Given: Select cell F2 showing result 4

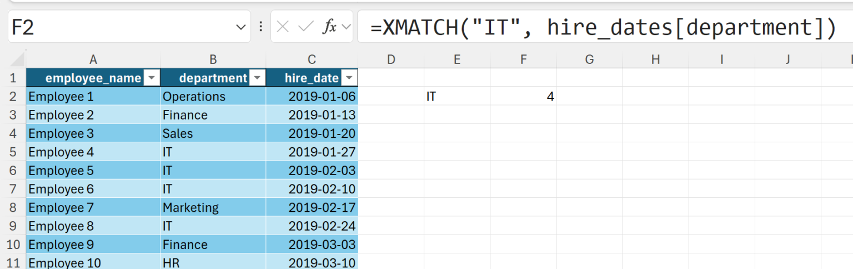Looking at the screenshot, I should click(523, 96).
